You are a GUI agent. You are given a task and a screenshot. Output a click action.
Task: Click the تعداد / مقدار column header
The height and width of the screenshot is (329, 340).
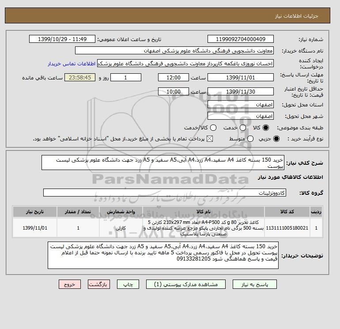point(78,212)
